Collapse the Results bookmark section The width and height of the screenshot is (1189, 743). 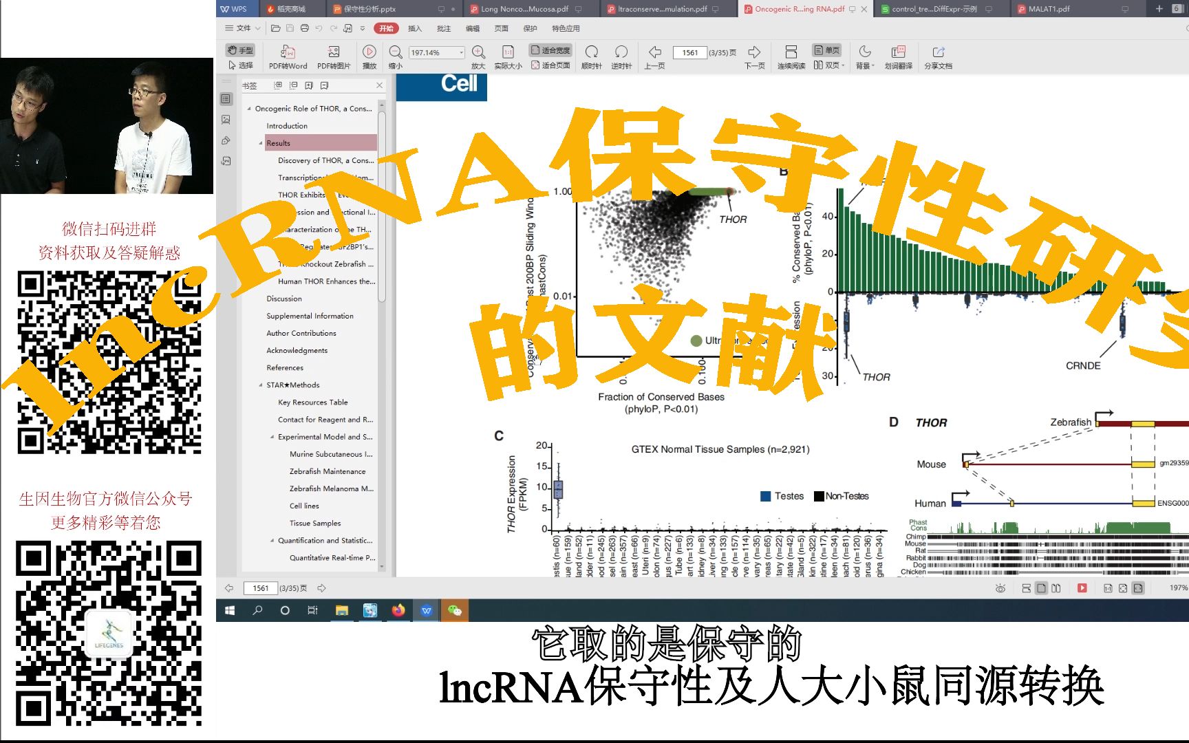pyautogui.click(x=261, y=143)
